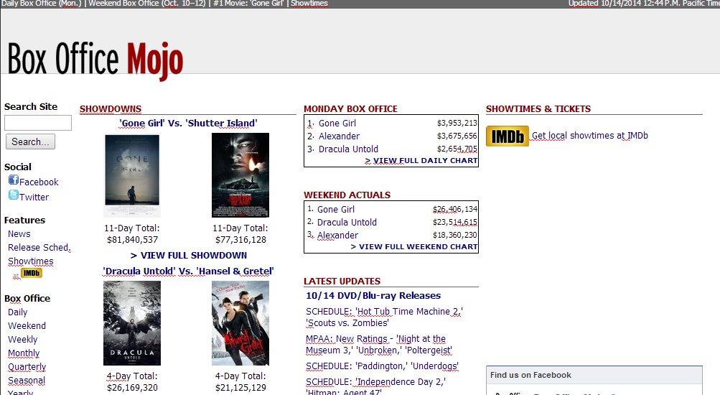
Task: Click the large IMDb logo in Showtimes & Tickets
Action: 508,136
